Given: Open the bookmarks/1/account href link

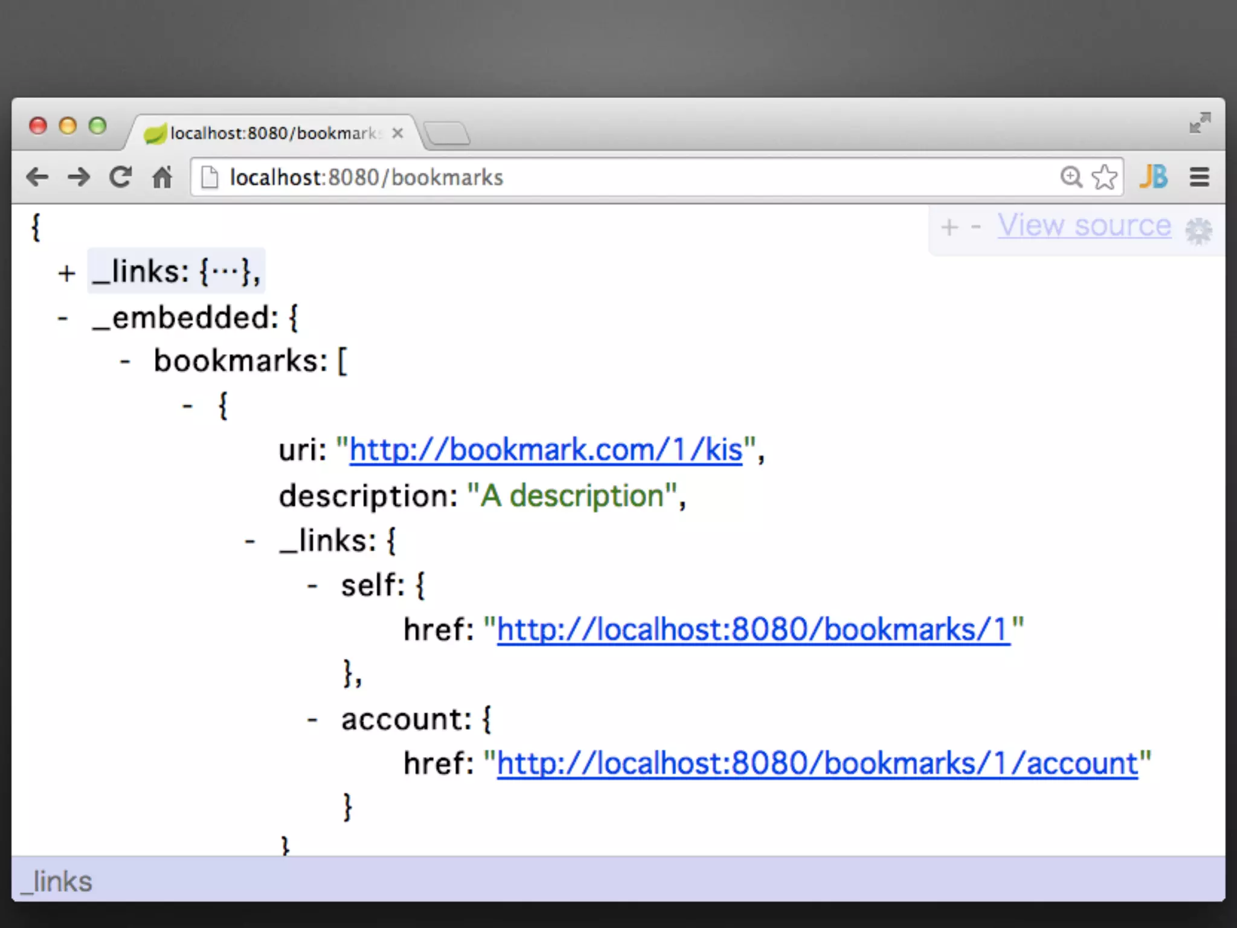Looking at the screenshot, I should coord(817,763).
